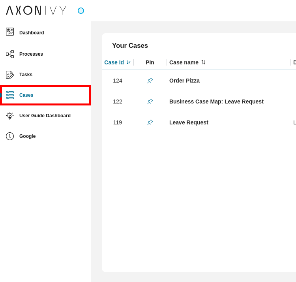The height and width of the screenshot is (282, 296).
Task: Click case id 122
Action: pyautogui.click(x=118, y=102)
